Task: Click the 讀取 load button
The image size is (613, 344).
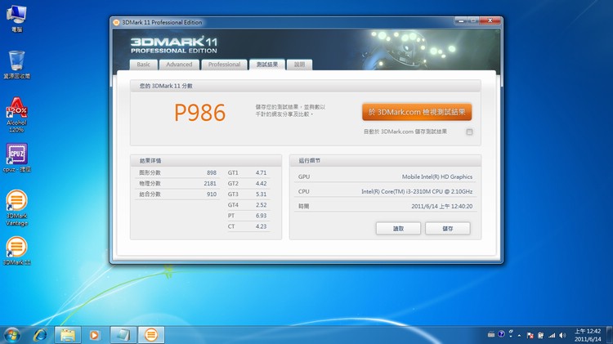Action: [x=398, y=228]
